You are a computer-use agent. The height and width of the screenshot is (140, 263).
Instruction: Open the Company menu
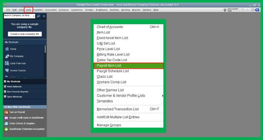pyautogui.click(x=64, y=10)
